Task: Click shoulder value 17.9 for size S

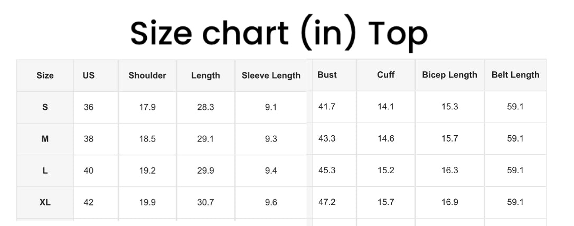Action: (147, 107)
